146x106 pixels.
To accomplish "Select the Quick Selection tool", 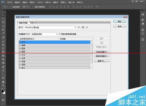I will [4, 26].
